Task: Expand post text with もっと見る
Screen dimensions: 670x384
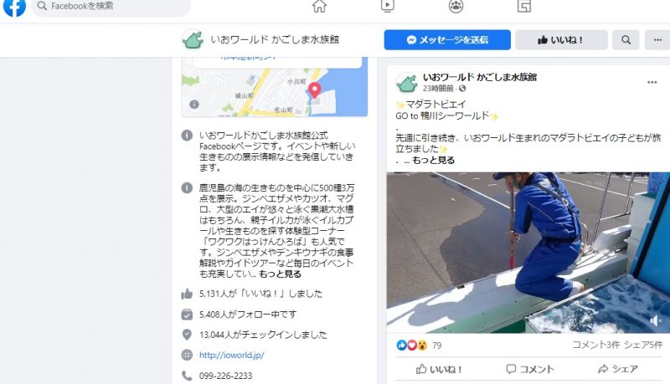Action: pos(433,161)
